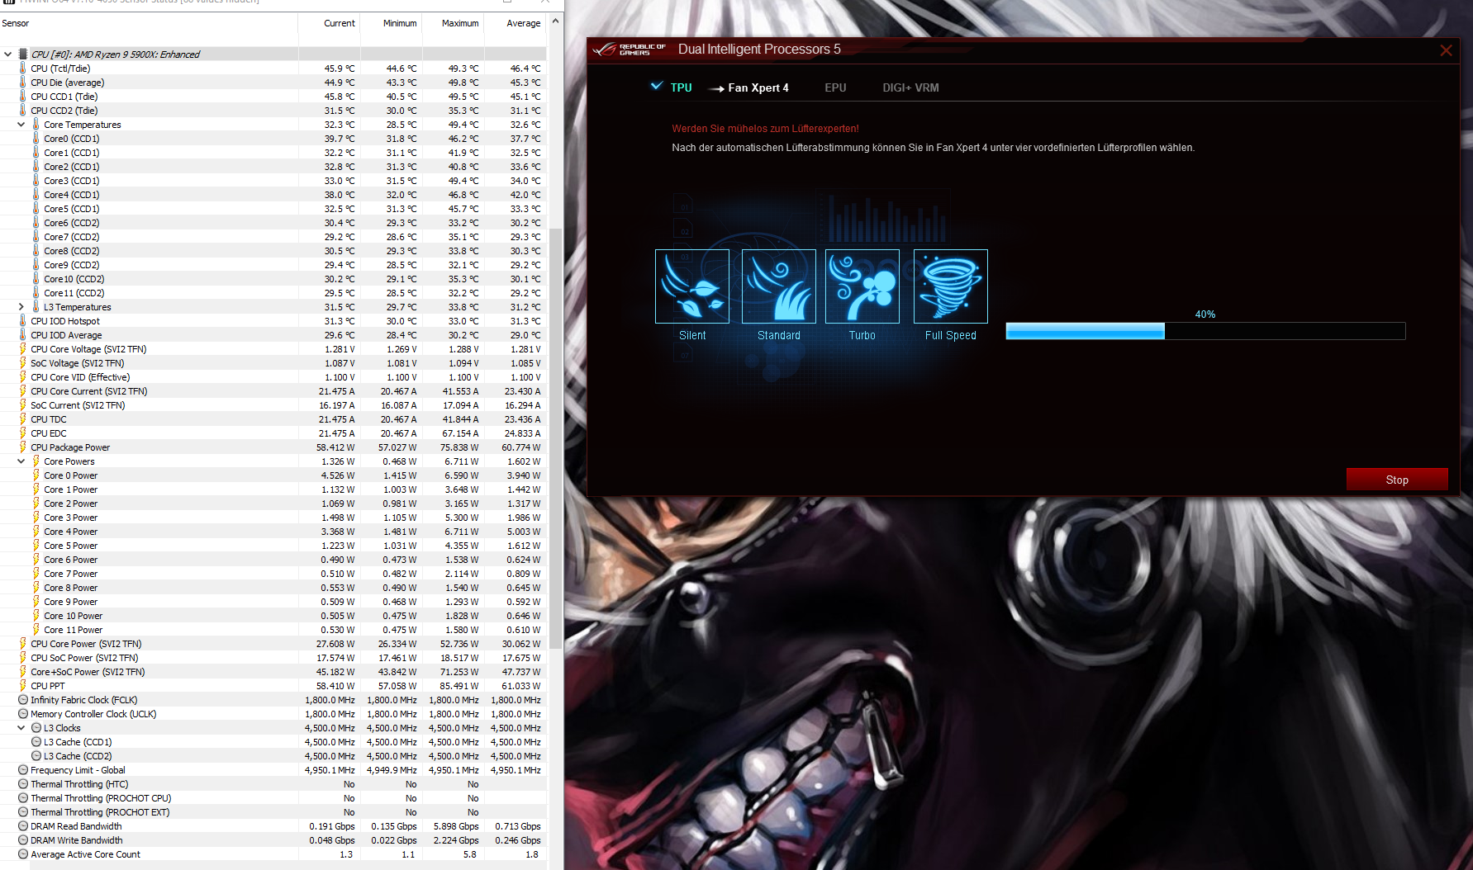
Task: Collapse the L3 Clocks tree node
Action: (x=21, y=728)
